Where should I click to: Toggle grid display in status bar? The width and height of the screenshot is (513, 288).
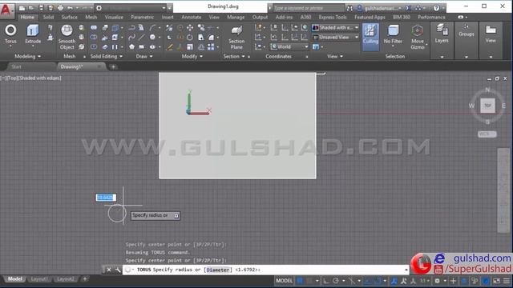[x=300, y=281]
